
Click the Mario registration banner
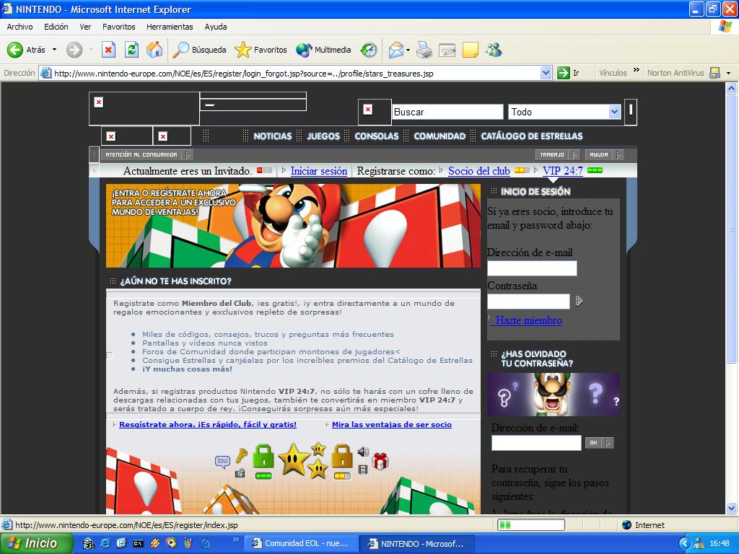293,226
